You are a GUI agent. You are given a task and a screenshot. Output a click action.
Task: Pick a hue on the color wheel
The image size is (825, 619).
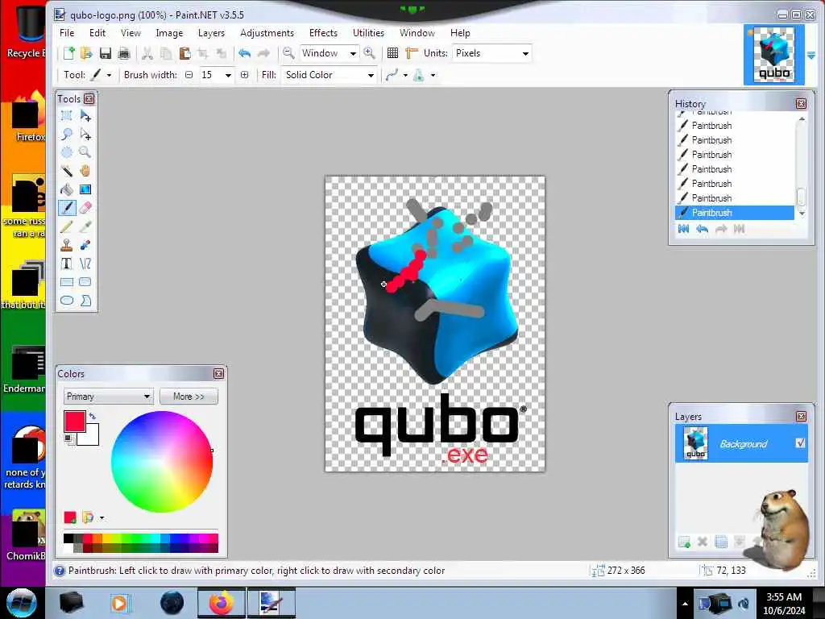[x=162, y=462]
